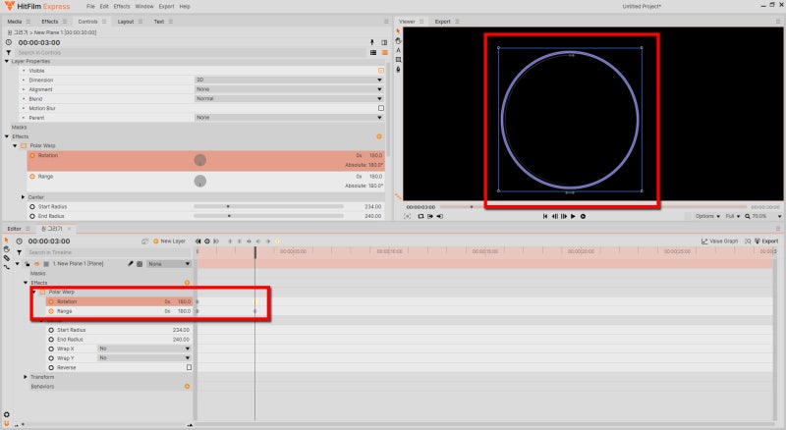Click the Search in Timeline field
Screen dimensions: 786x430
(108, 252)
